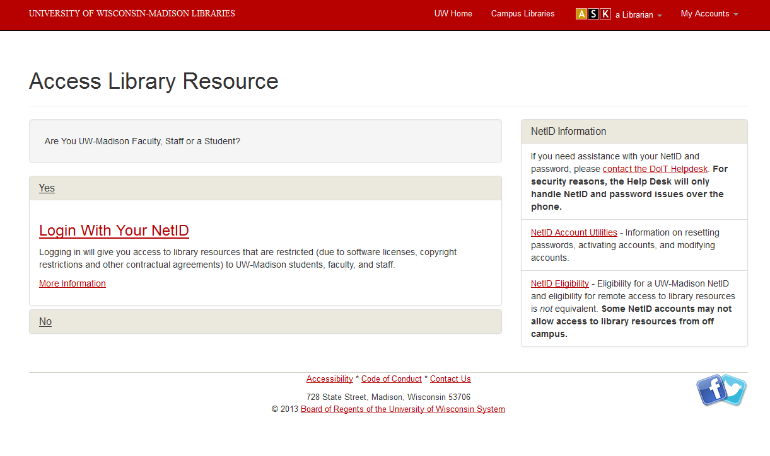Open Campus Libraries in the navigation bar
This screenshot has width=770, height=456.
click(x=523, y=14)
